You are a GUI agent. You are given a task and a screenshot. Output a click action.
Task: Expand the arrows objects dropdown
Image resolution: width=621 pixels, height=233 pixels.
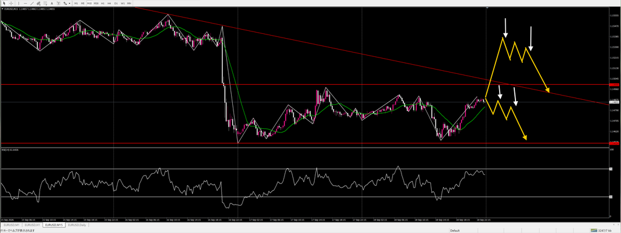pos(69,3)
